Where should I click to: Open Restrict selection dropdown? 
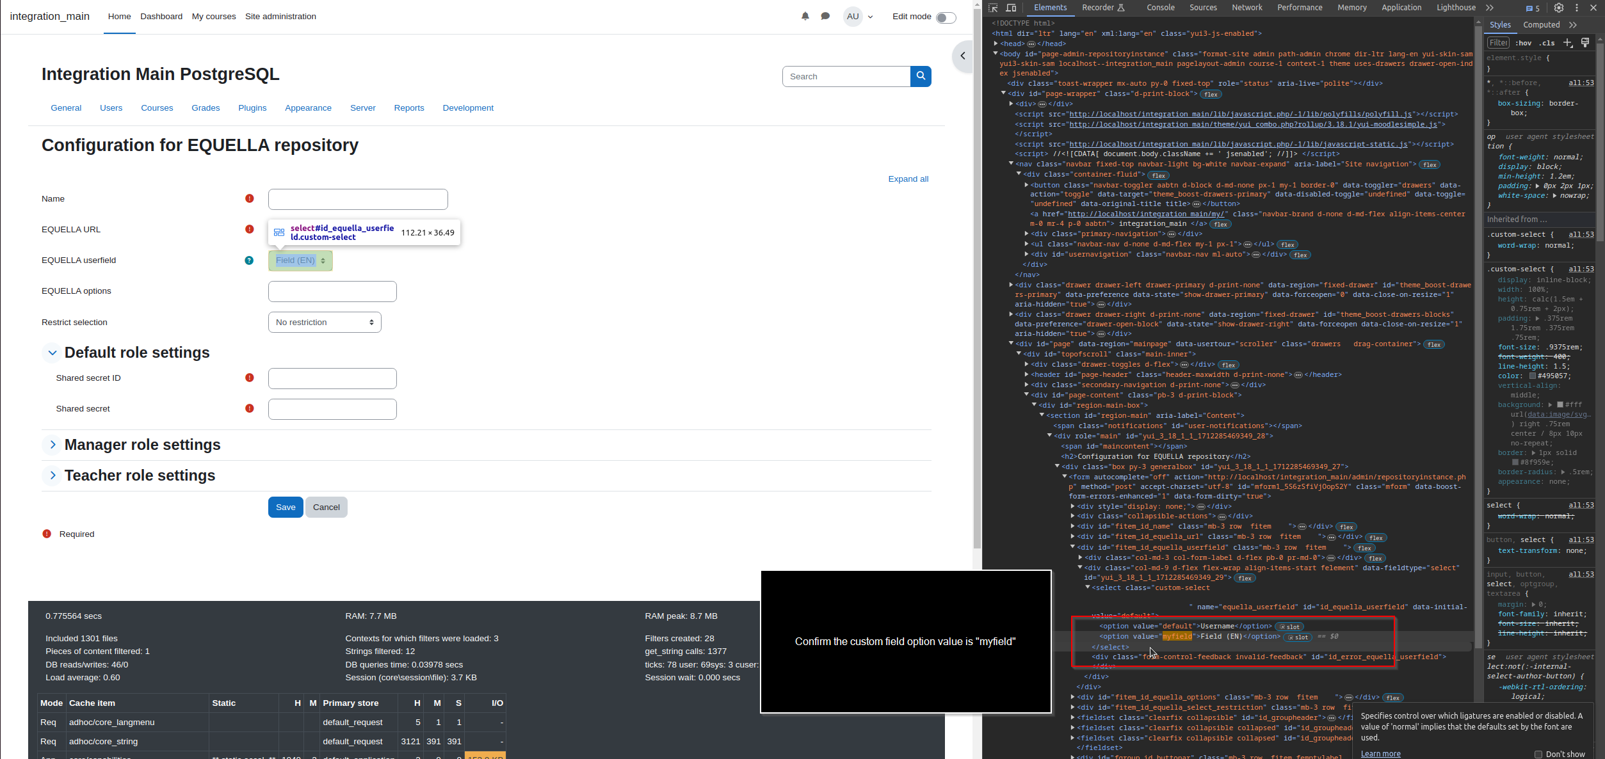pyautogui.click(x=325, y=323)
